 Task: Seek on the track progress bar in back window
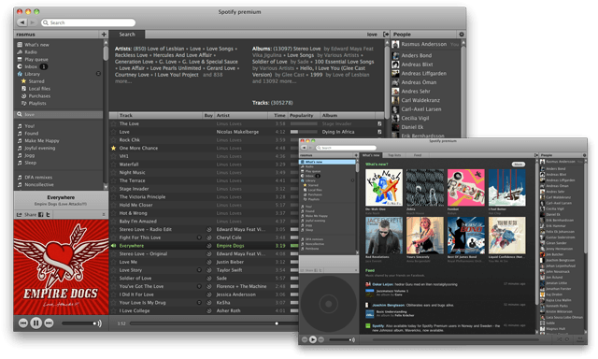tap(214, 323)
